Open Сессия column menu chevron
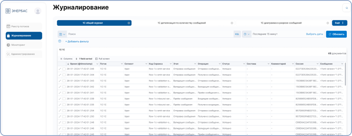This screenshot has width=352, height=136. (318, 64)
